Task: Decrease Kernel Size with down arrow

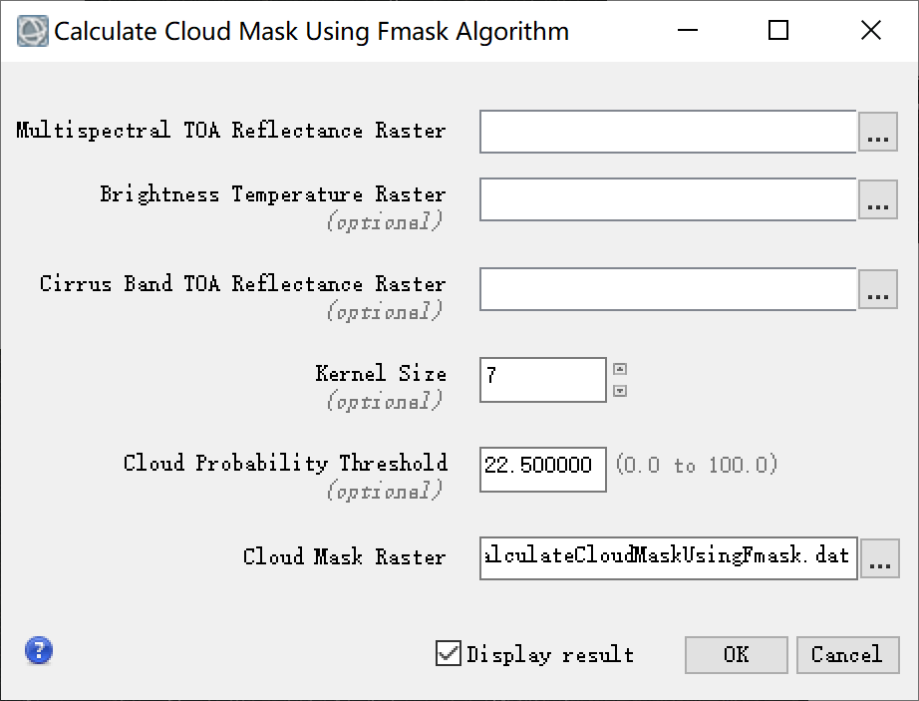Action: coord(620,391)
